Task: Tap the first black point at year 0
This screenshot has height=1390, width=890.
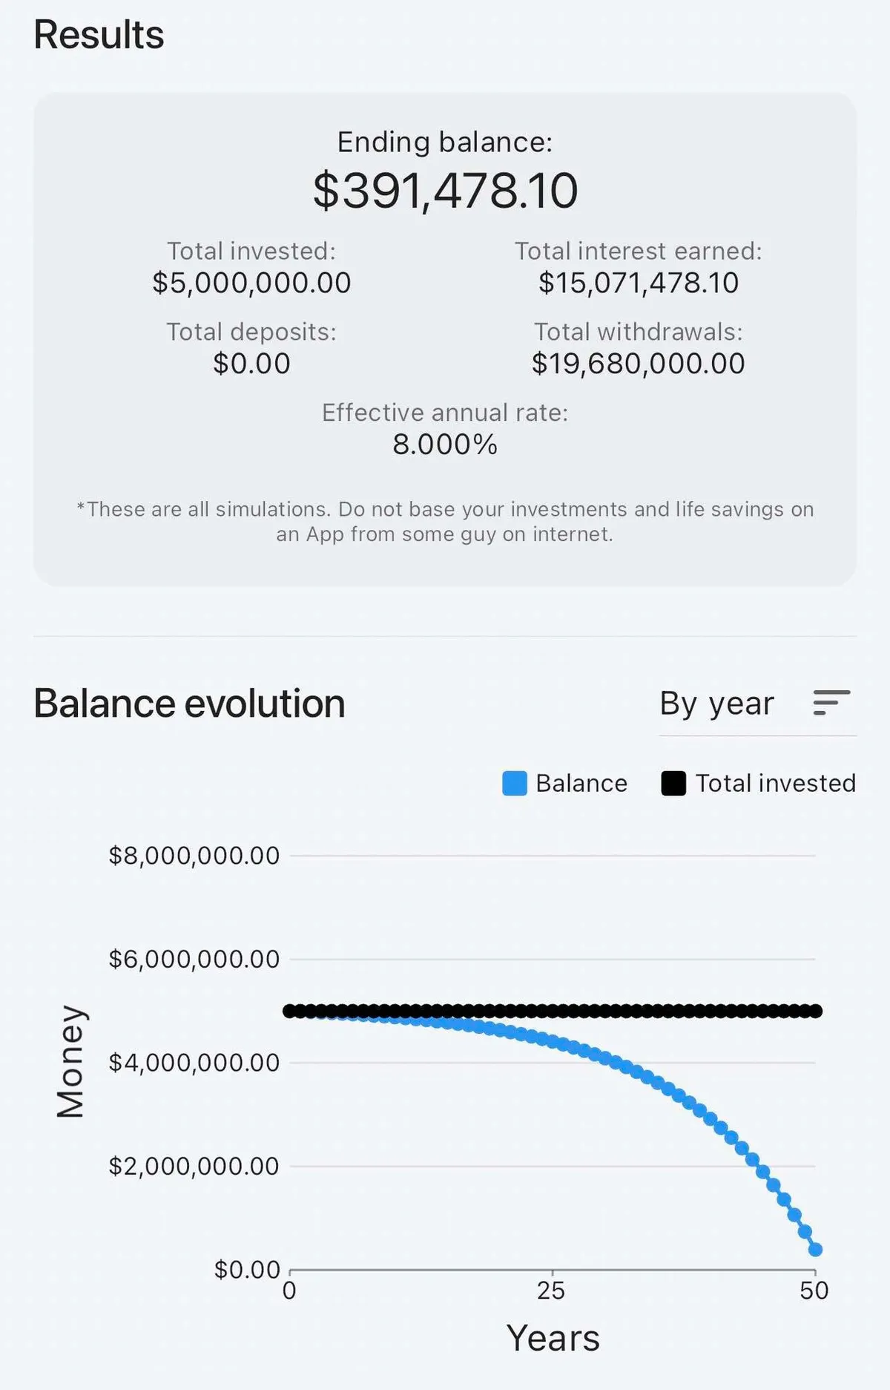Action: point(290,1011)
